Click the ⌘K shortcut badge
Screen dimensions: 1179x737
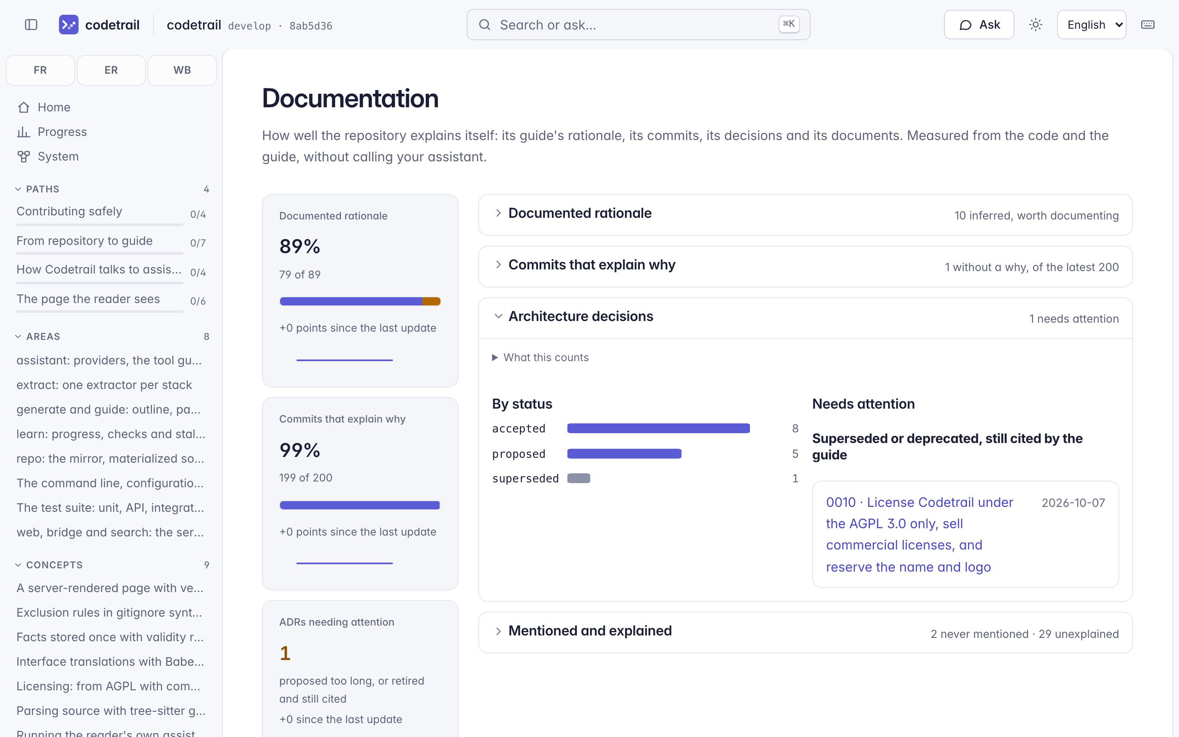(789, 25)
